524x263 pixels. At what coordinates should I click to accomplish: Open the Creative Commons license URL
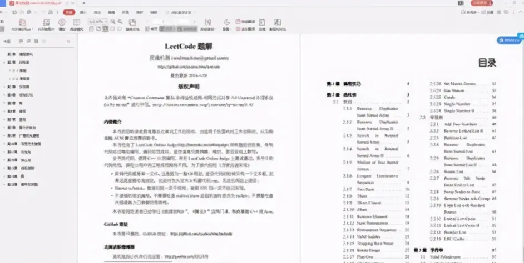(203, 105)
